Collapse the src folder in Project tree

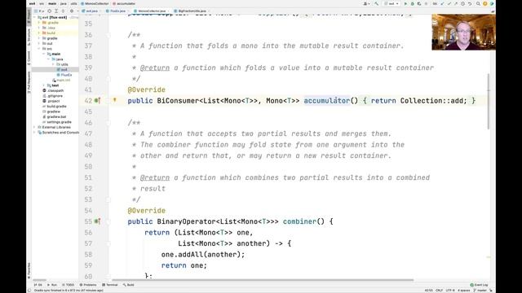coord(39,49)
